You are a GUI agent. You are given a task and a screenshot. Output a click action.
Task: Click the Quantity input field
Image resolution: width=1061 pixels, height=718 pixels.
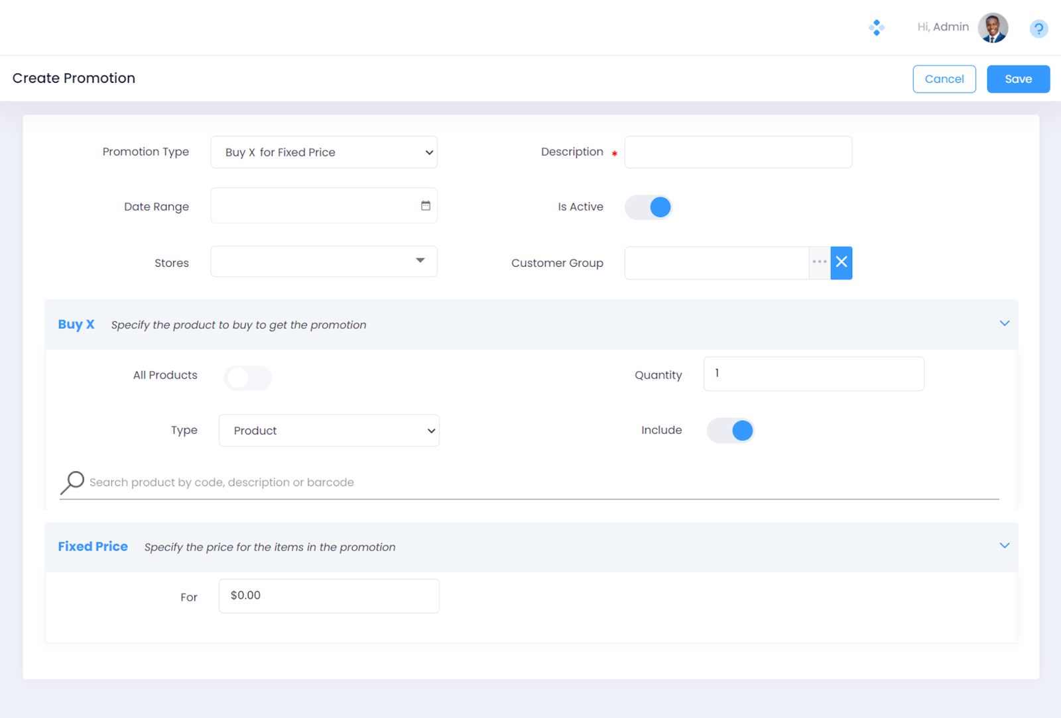pyautogui.click(x=813, y=374)
